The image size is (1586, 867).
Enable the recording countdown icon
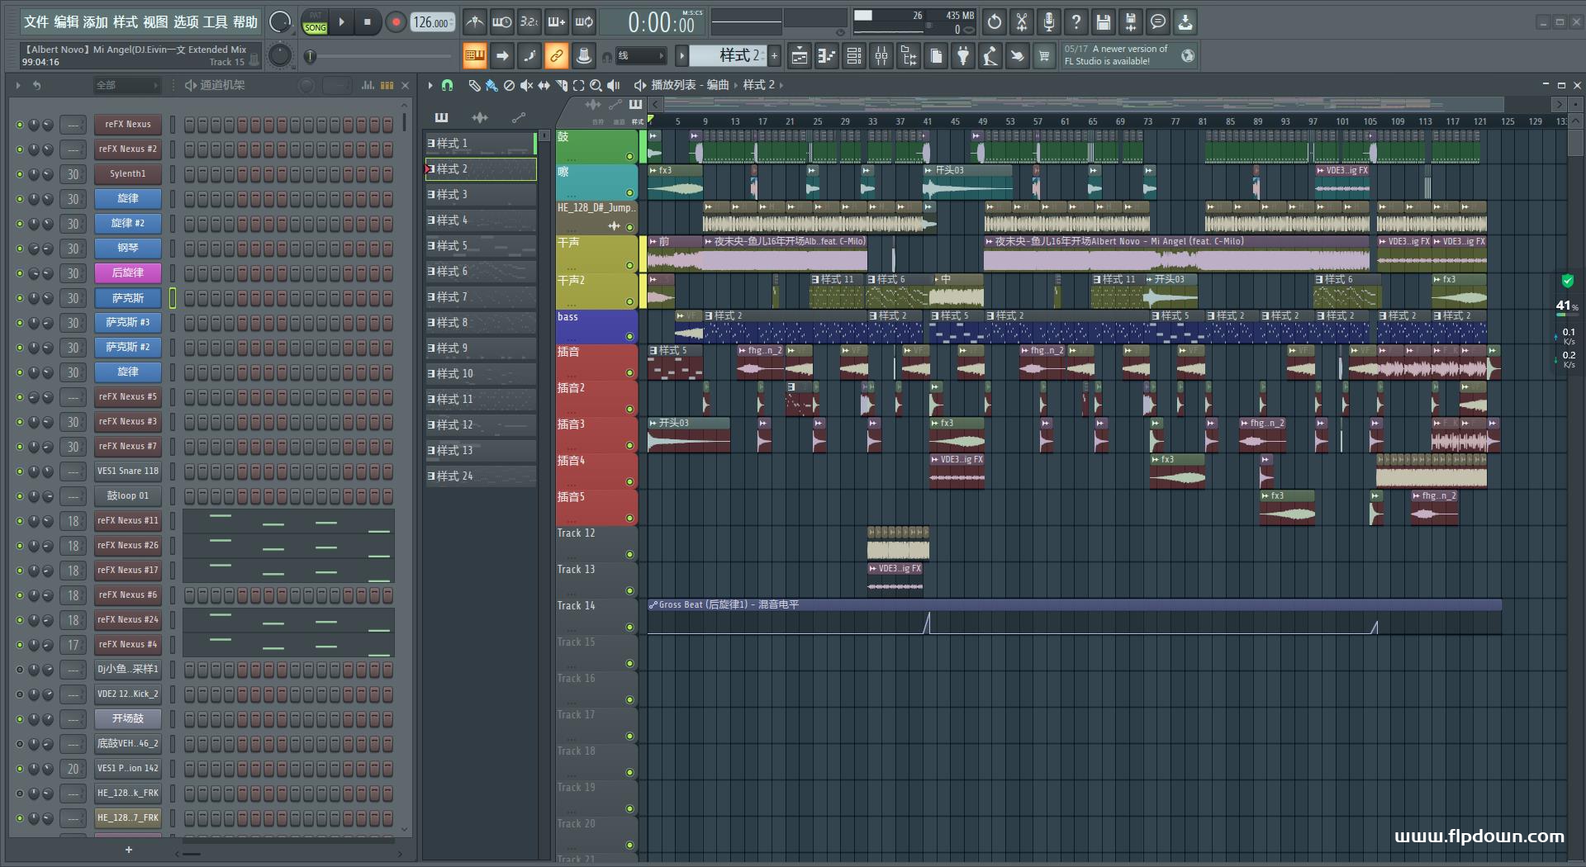529,22
